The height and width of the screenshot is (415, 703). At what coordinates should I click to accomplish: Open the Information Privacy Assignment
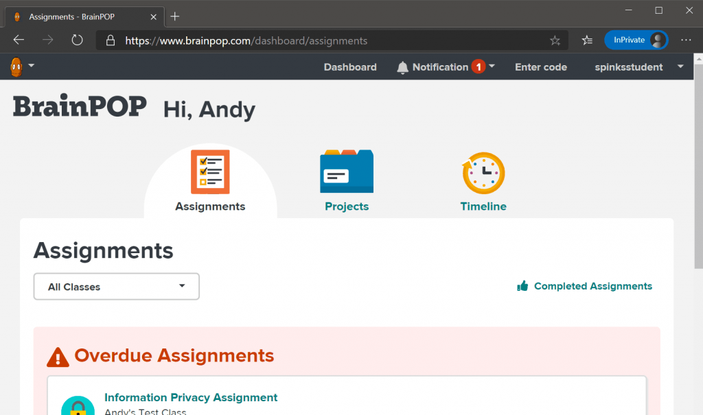click(191, 397)
